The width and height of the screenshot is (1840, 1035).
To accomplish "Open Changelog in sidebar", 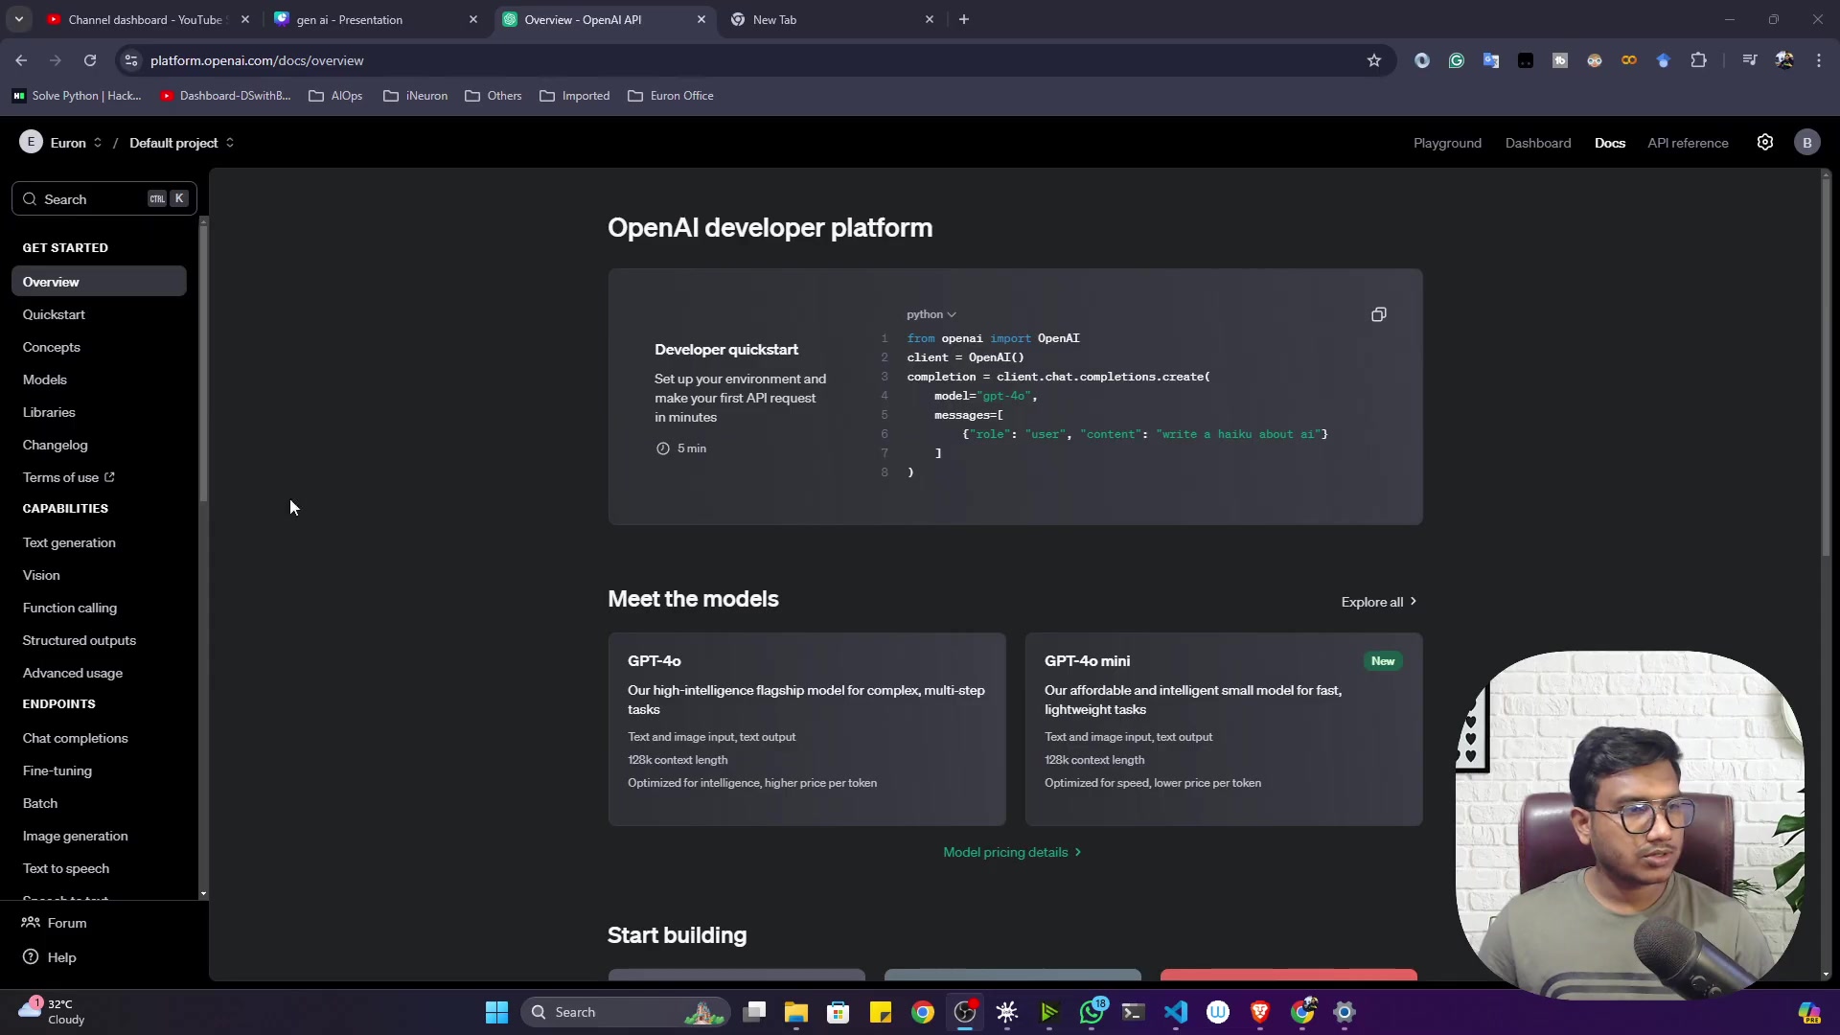I will point(56,445).
